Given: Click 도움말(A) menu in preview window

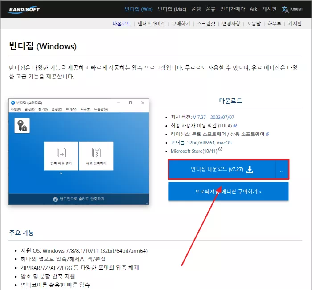Looking at the screenshot, I should [101, 110].
